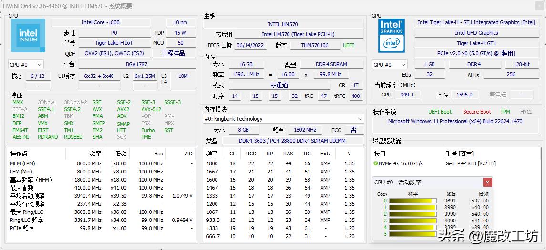This screenshot has width=546, height=250.
Task: Select the BGA1787 platform field
Action: pyautogui.click(x=136, y=64)
